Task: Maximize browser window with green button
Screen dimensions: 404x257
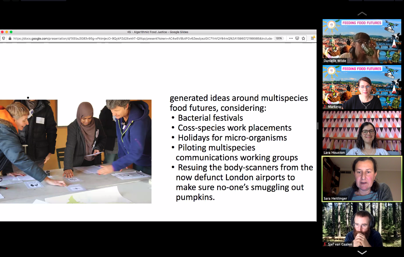Action: point(11,32)
